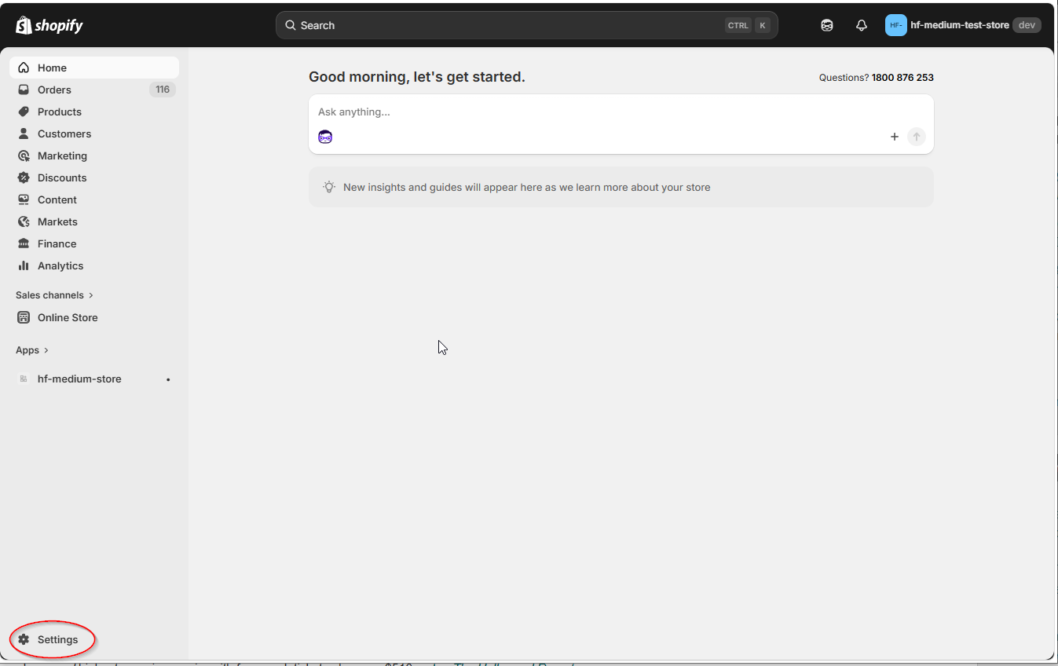Open the Settings page
This screenshot has width=1058, height=666.
click(x=57, y=639)
